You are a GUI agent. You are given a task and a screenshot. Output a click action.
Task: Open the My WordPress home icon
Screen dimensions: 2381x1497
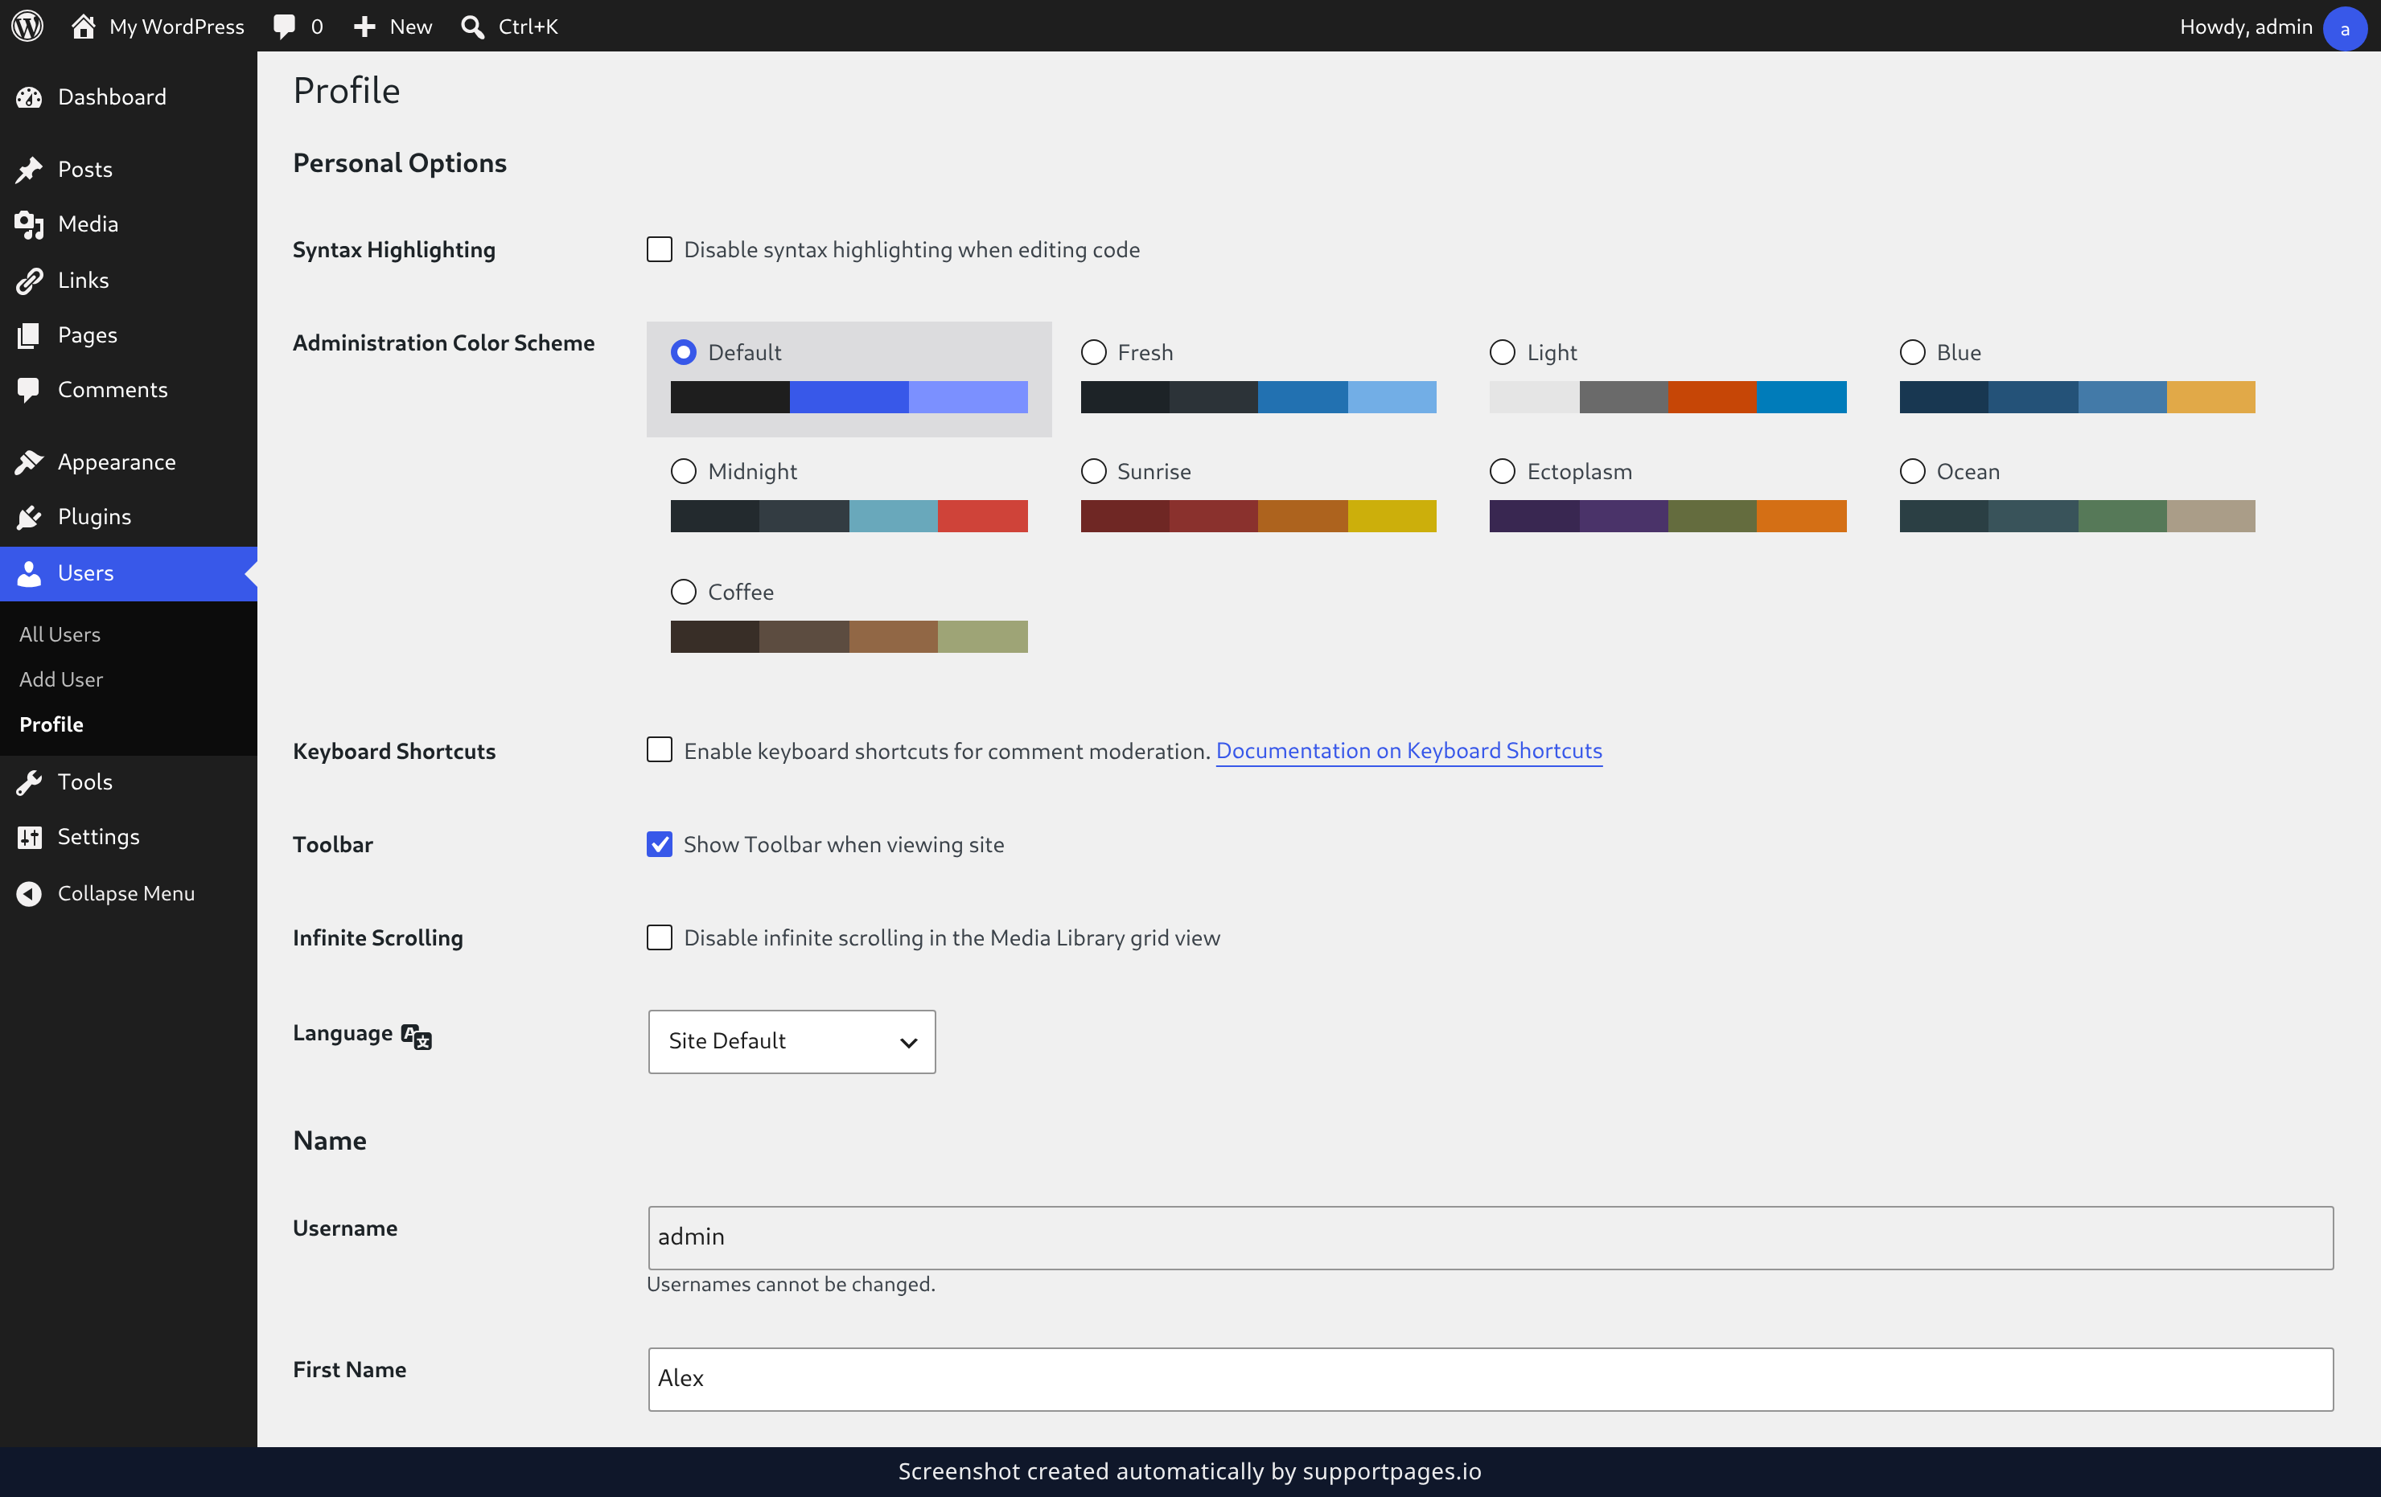tap(83, 26)
